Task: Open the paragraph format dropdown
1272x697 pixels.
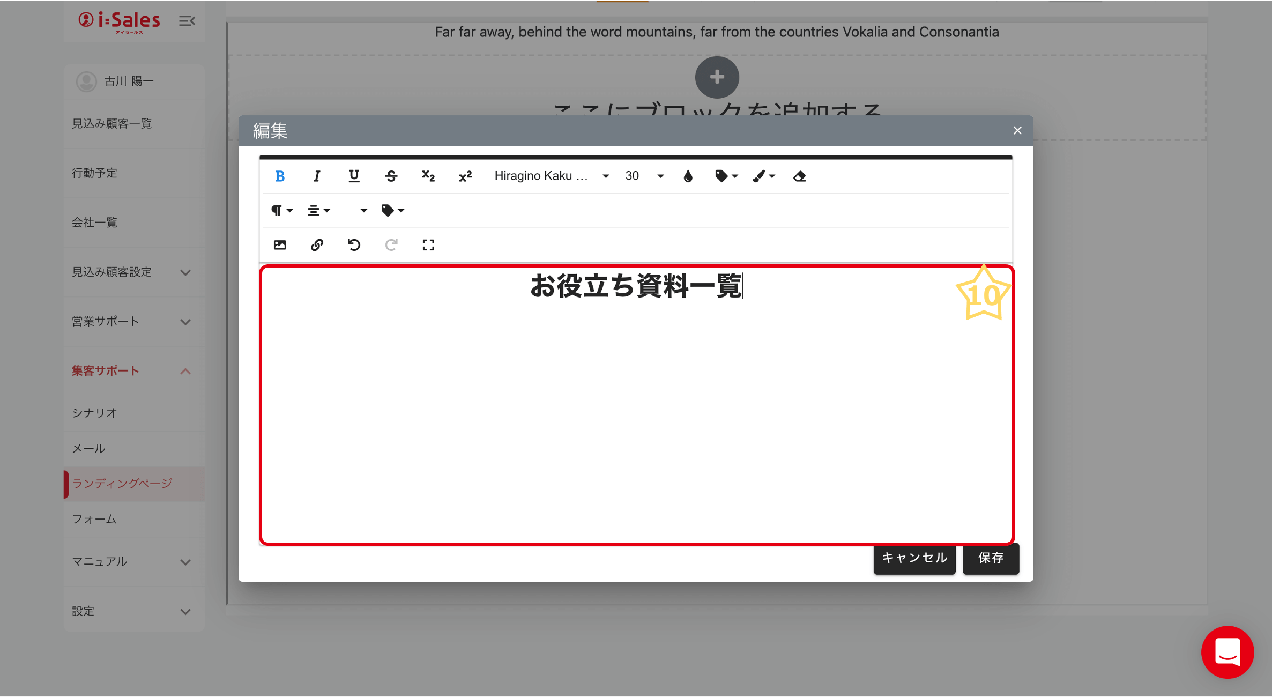Action: point(281,210)
